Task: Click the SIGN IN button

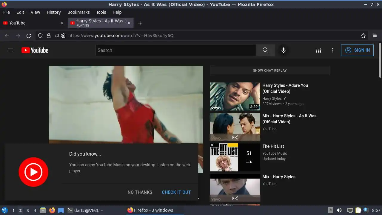Action: pos(357,50)
